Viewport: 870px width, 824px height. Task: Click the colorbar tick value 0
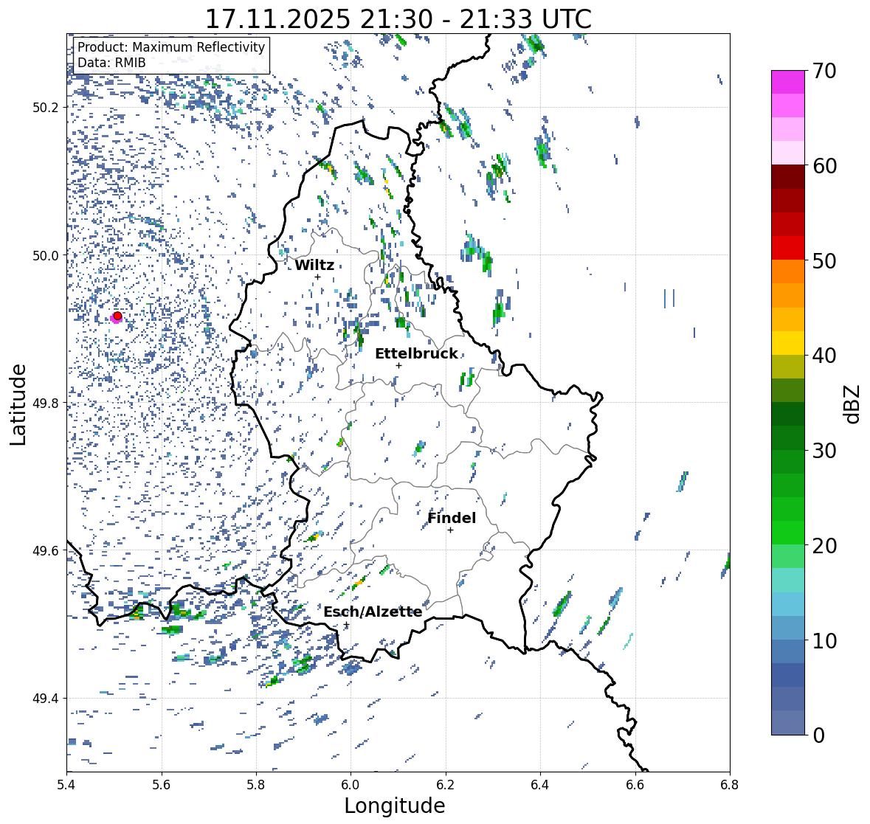[x=818, y=735]
